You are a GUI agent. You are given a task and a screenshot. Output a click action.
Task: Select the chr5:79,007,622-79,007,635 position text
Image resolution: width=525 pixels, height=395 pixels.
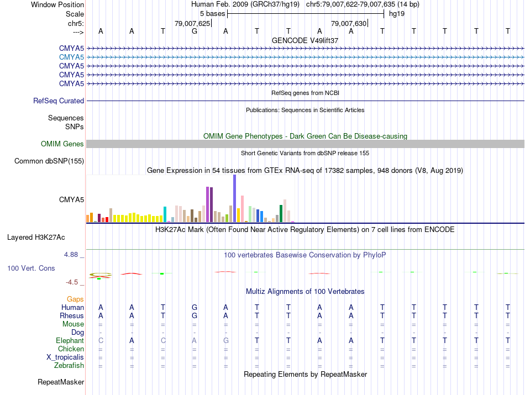pyautogui.click(x=363, y=4)
